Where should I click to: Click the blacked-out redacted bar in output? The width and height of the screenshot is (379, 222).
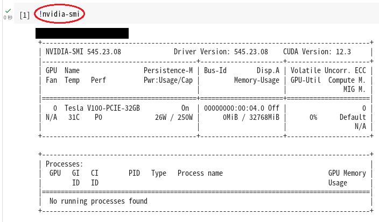click(82, 33)
